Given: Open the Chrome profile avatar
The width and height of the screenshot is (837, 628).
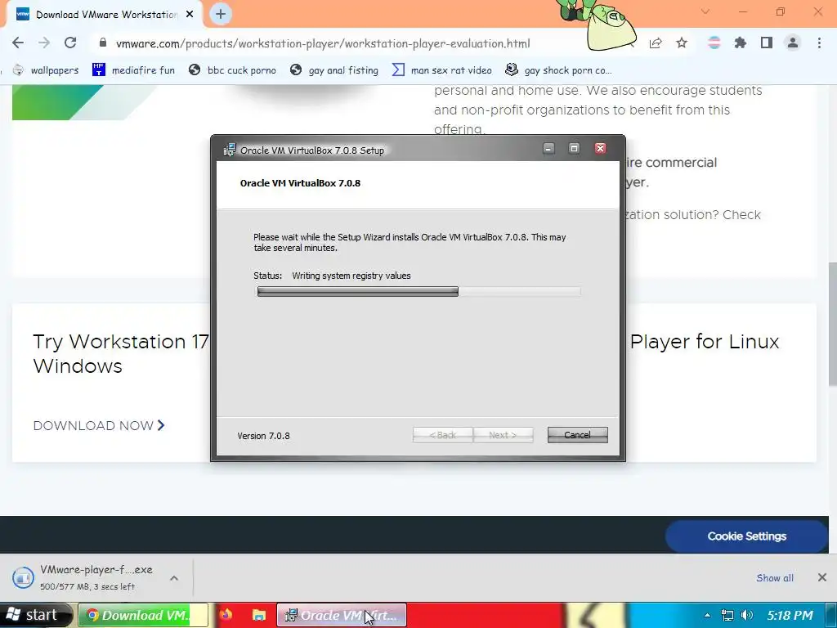Looking at the screenshot, I should (793, 43).
